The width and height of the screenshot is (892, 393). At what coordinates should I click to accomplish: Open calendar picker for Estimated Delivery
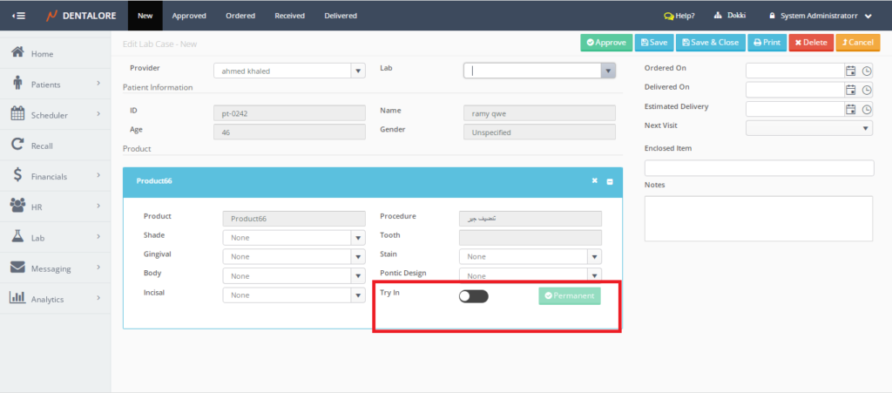850,109
